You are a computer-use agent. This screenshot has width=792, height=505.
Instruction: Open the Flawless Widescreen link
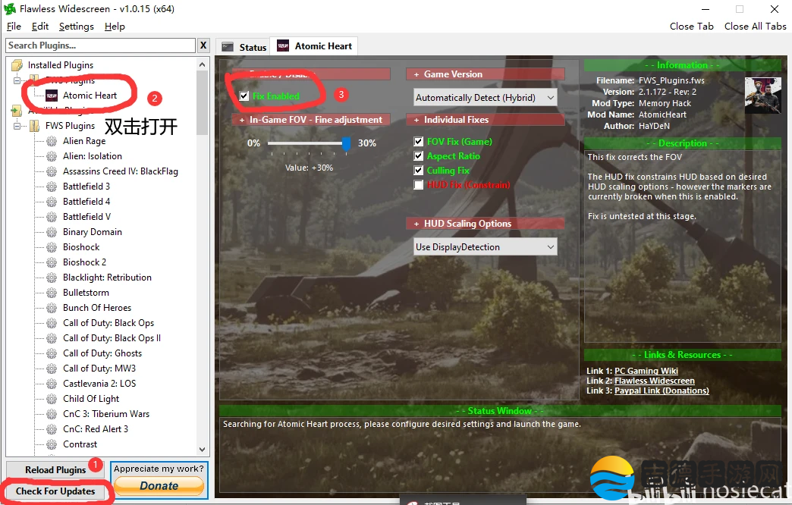click(x=654, y=381)
